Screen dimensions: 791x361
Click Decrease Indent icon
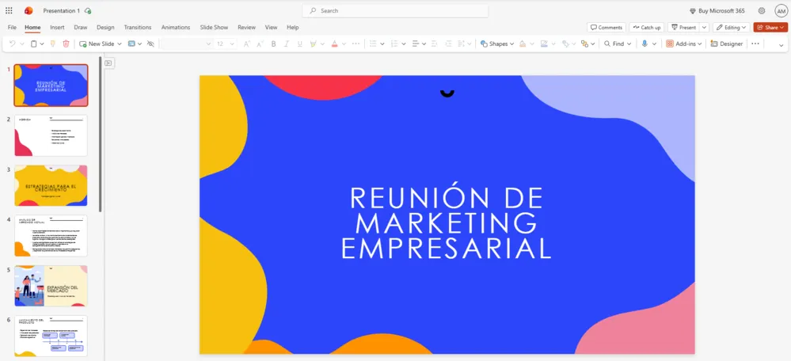435,44
